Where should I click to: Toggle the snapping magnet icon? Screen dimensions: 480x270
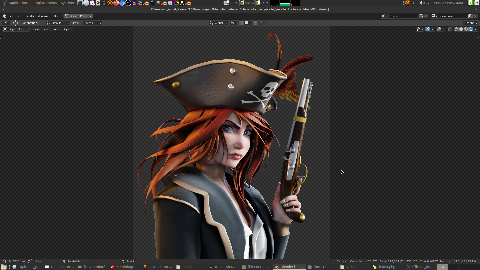[x=241, y=23]
